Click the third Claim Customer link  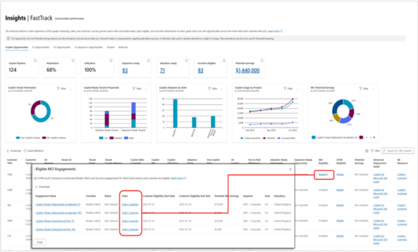point(130,221)
